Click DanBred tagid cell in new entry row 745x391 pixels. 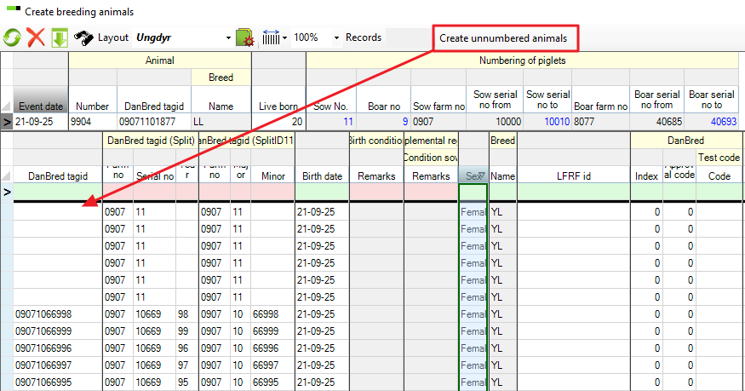tap(58, 192)
